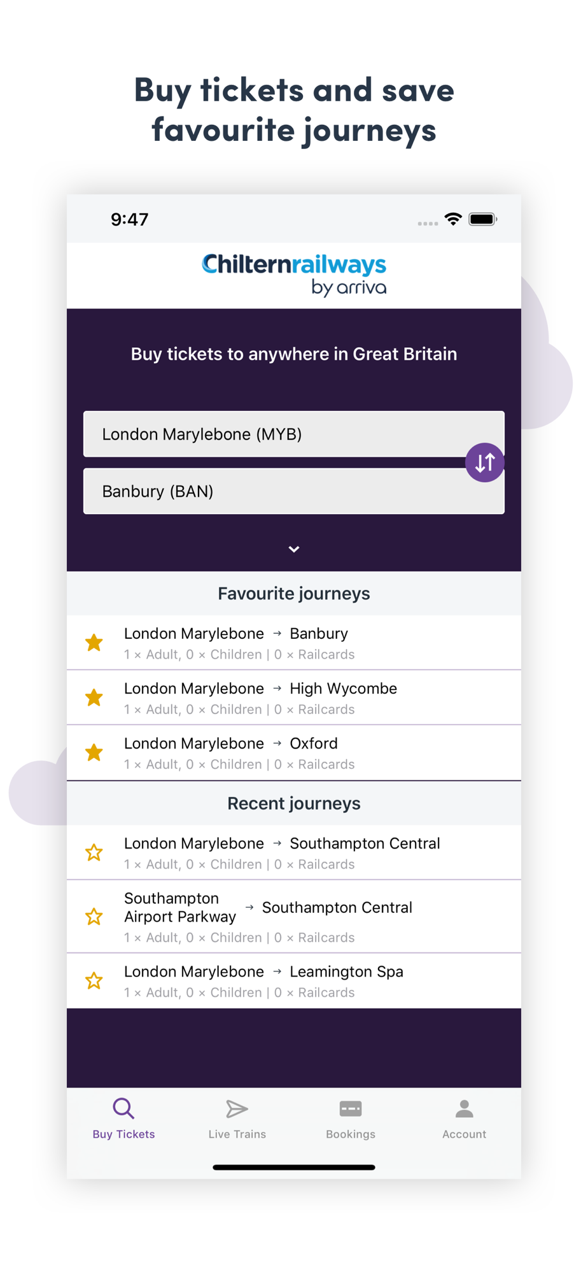The height and width of the screenshot is (1274, 588).
Task: Pick the London Marylebone to Leamington Spa journey
Action: (x=305, y=980)
